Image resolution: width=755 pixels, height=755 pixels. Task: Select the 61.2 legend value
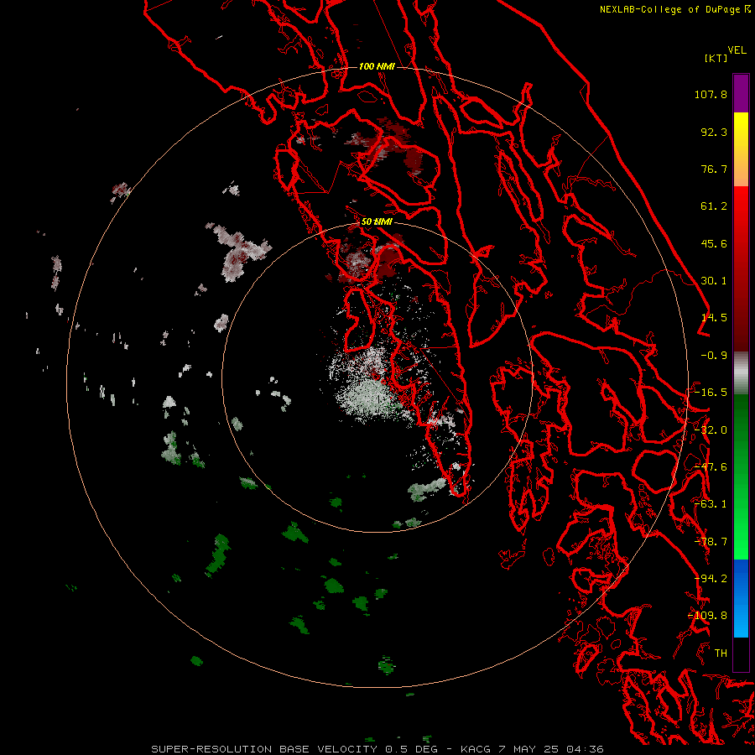(714, 206)
